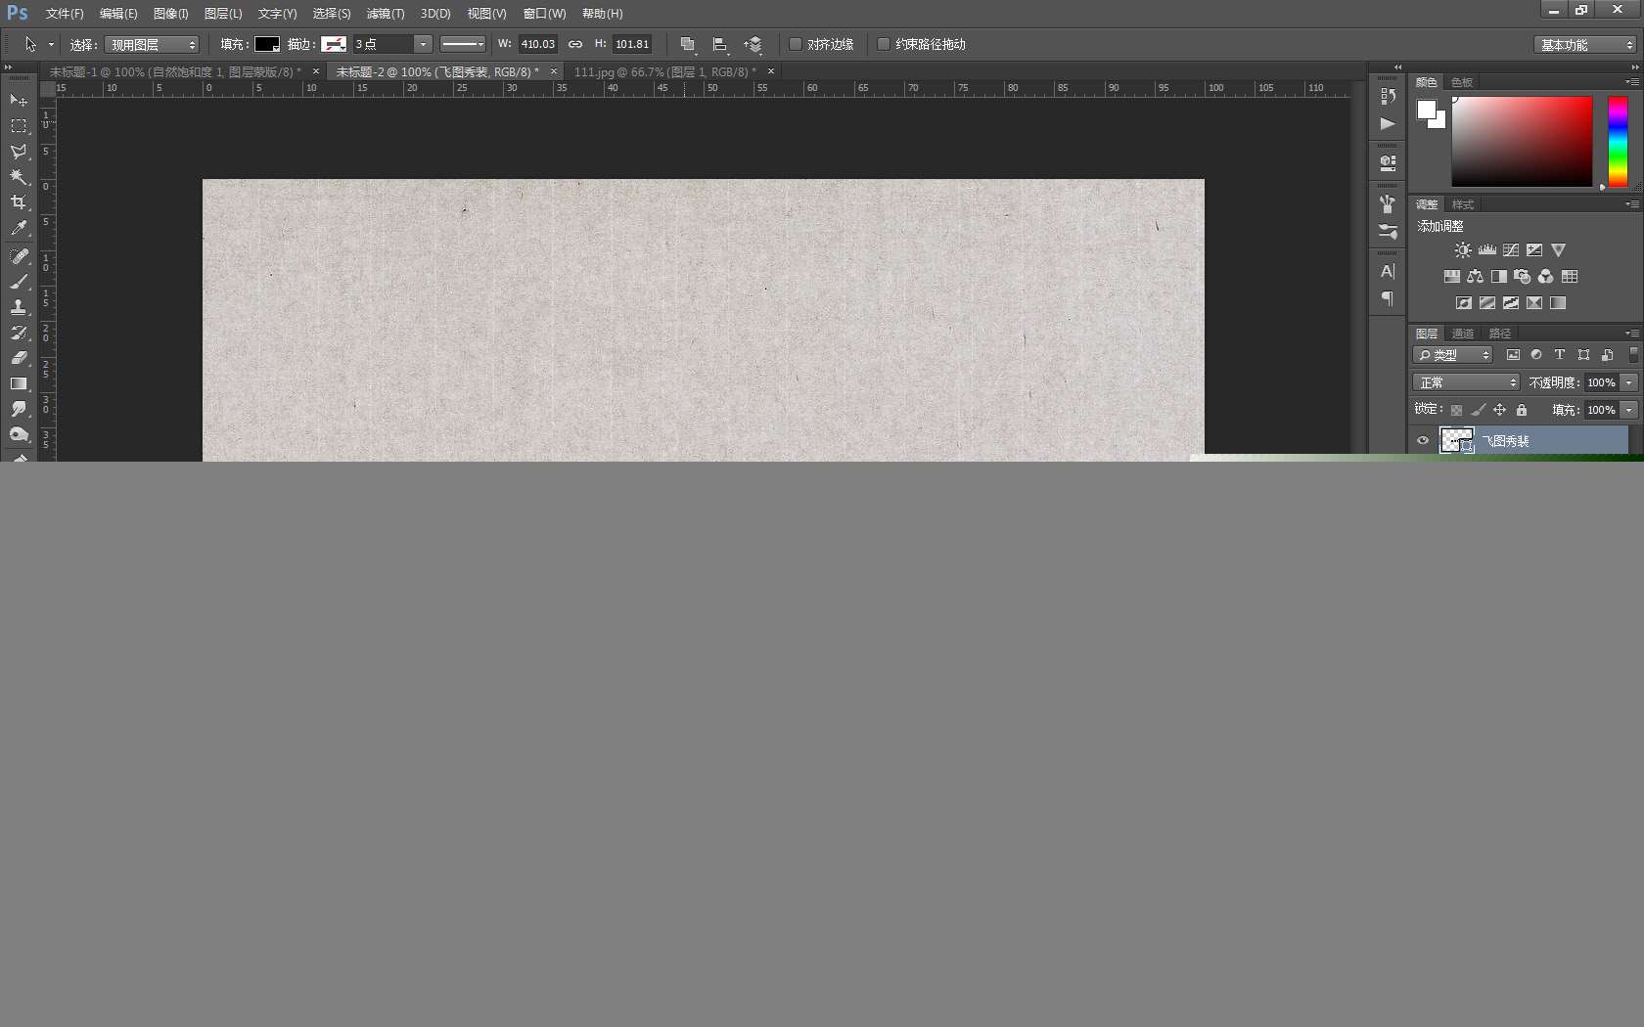Click path arrangement icon in options bar
Screen dimensions: 1644x1027
click(x=753, y=44)
